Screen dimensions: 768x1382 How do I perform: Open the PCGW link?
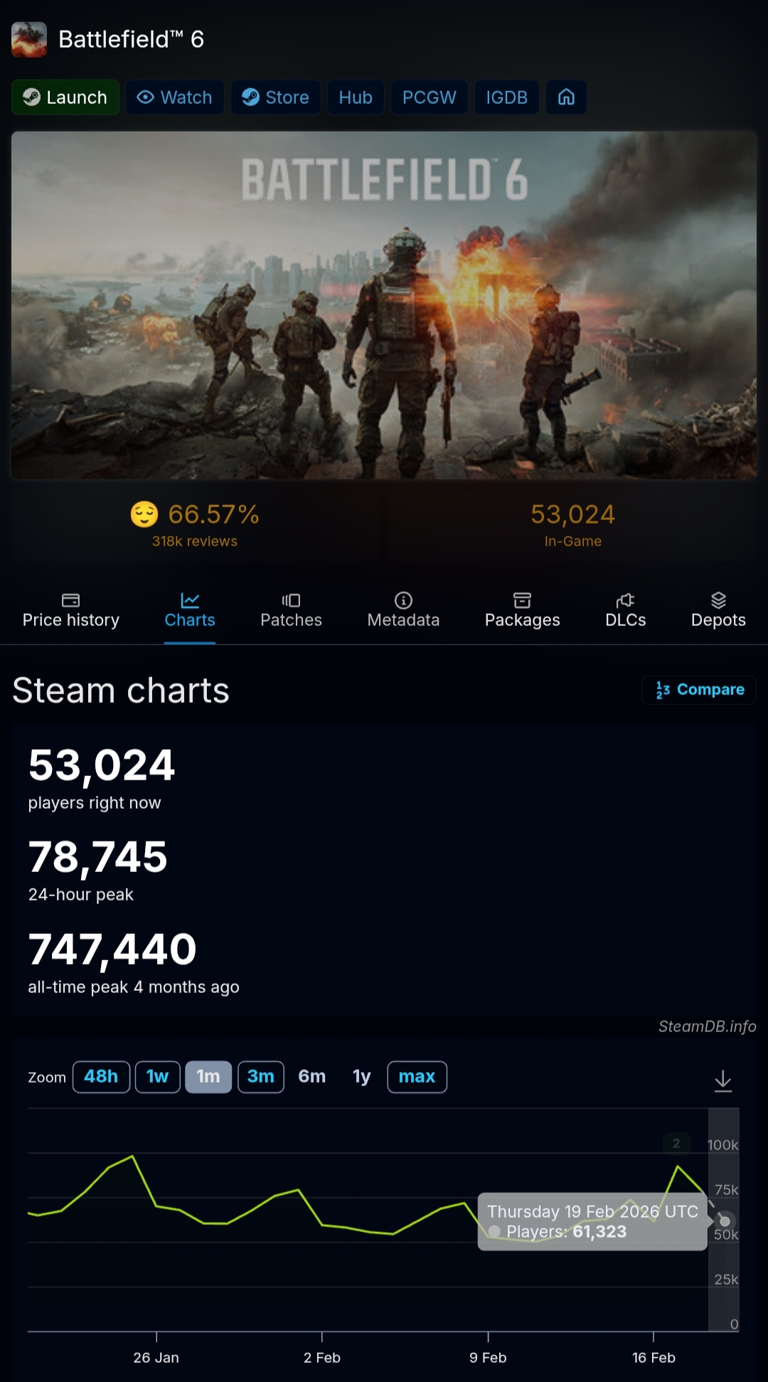pos(429,97)
